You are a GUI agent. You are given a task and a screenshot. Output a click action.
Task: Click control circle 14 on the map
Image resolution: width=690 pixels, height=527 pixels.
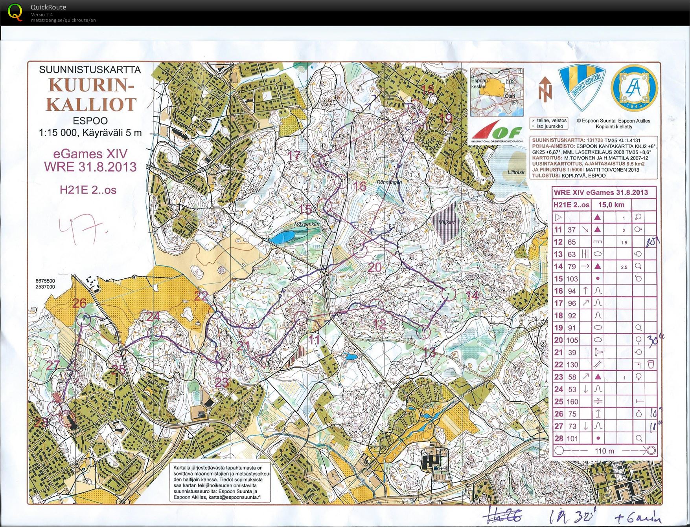448,293
